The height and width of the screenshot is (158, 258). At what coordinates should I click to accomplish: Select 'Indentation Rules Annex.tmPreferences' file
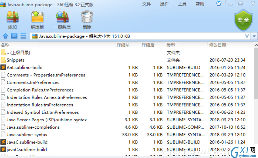coord(47,97)
